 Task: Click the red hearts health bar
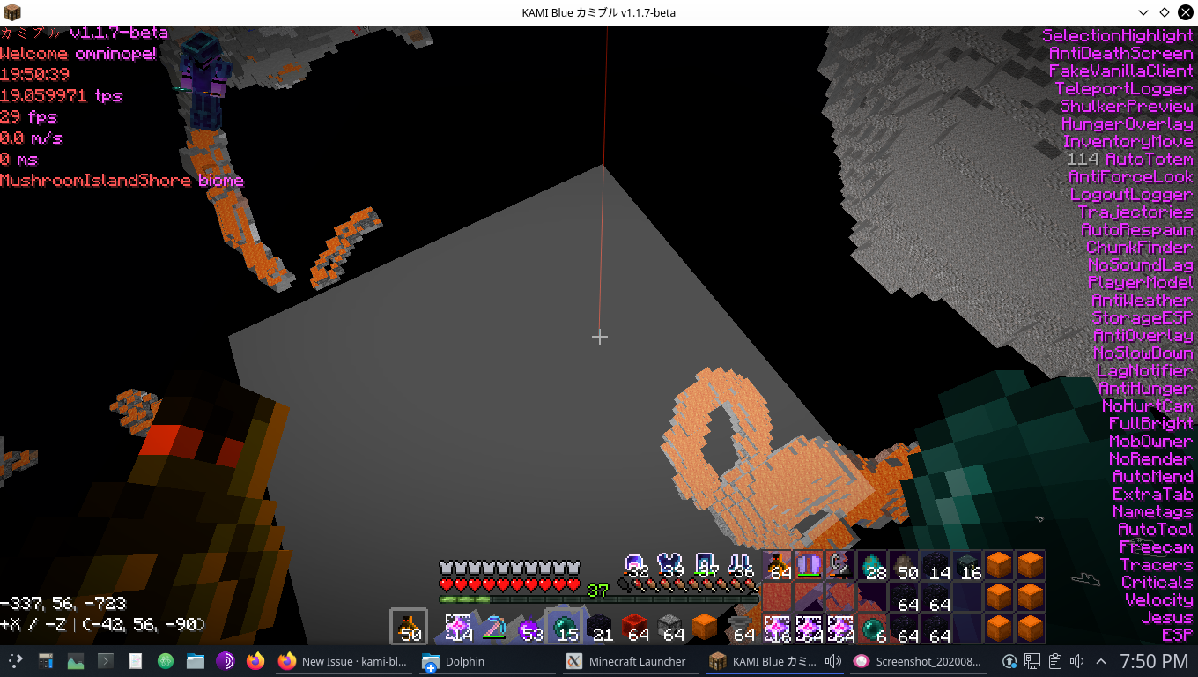click(x=510, y=584)
